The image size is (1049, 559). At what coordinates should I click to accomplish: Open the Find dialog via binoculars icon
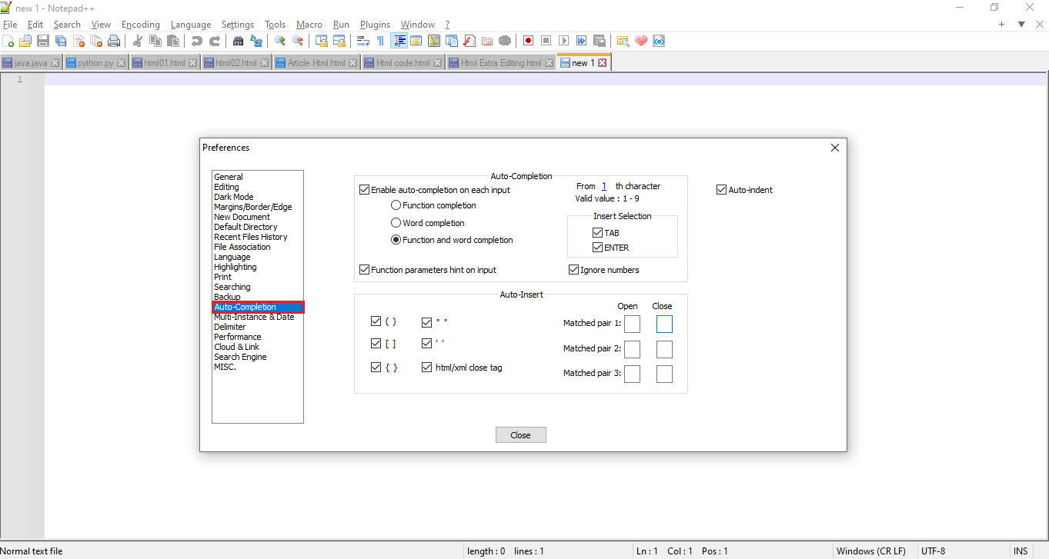click(239, 41)
